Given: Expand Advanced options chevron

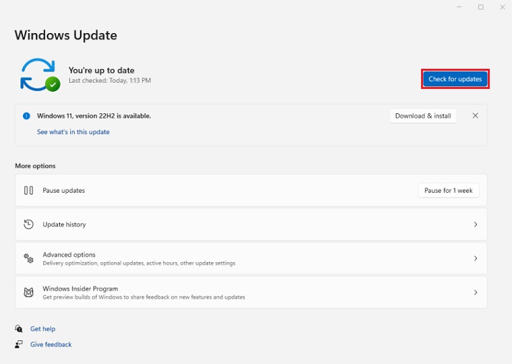Looking at the screenshot, I should (476, 258).
